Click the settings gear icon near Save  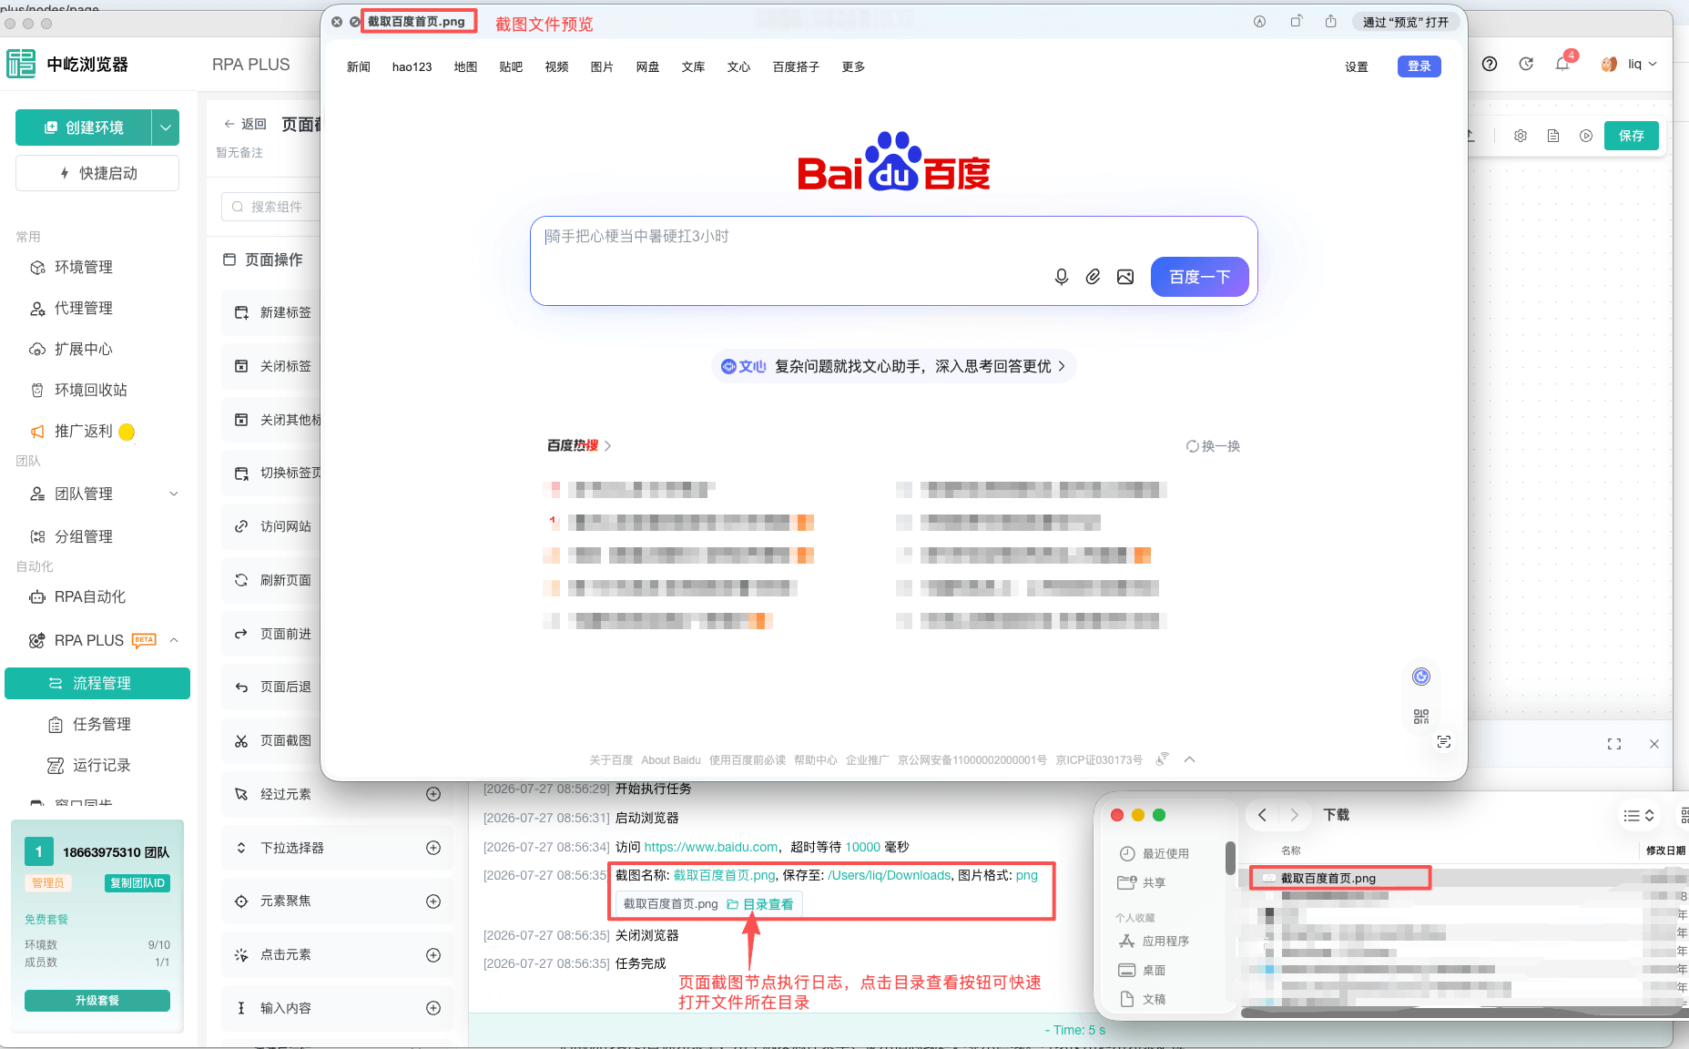click(x=1521, y=136)
